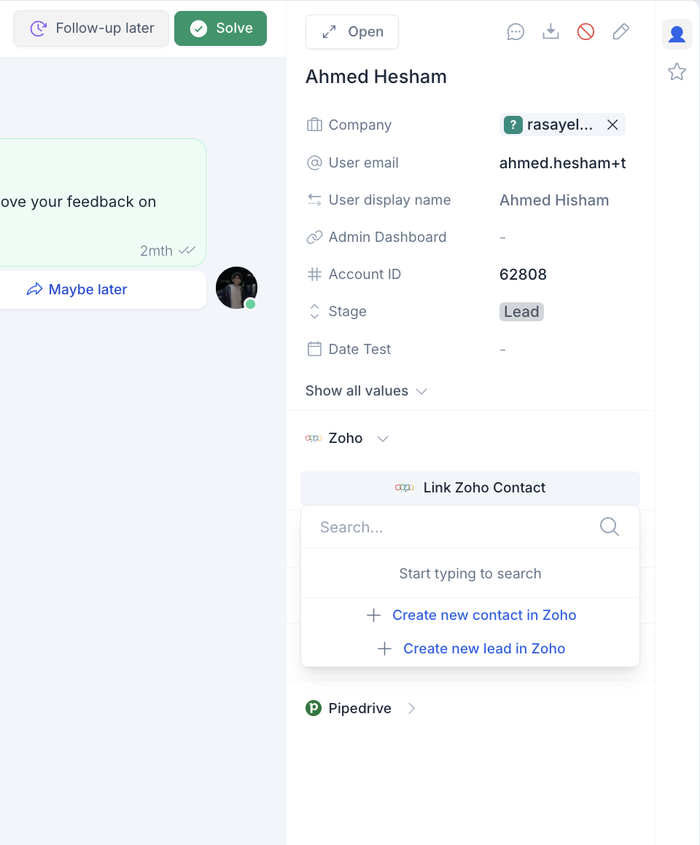This screenshot has width=700, height=845.
Task: Click the Pipedrive logo icon
Action: click(314, 707)
